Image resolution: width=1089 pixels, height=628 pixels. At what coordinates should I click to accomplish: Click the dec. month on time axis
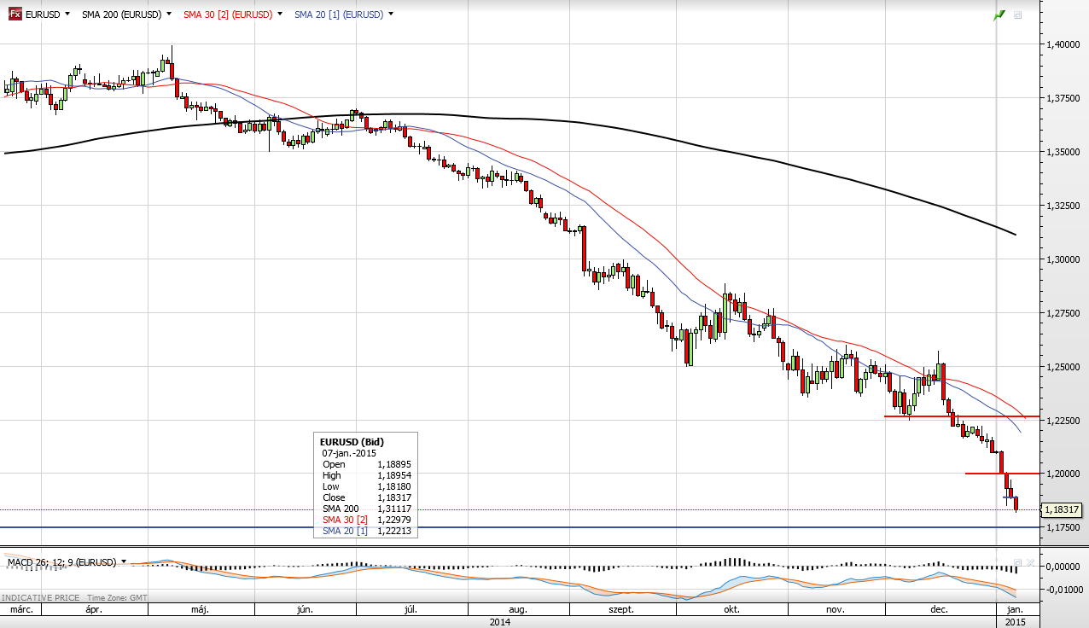(939, 610)
